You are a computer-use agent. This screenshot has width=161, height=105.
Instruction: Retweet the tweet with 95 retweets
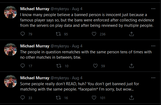click(x=58, y=34)
